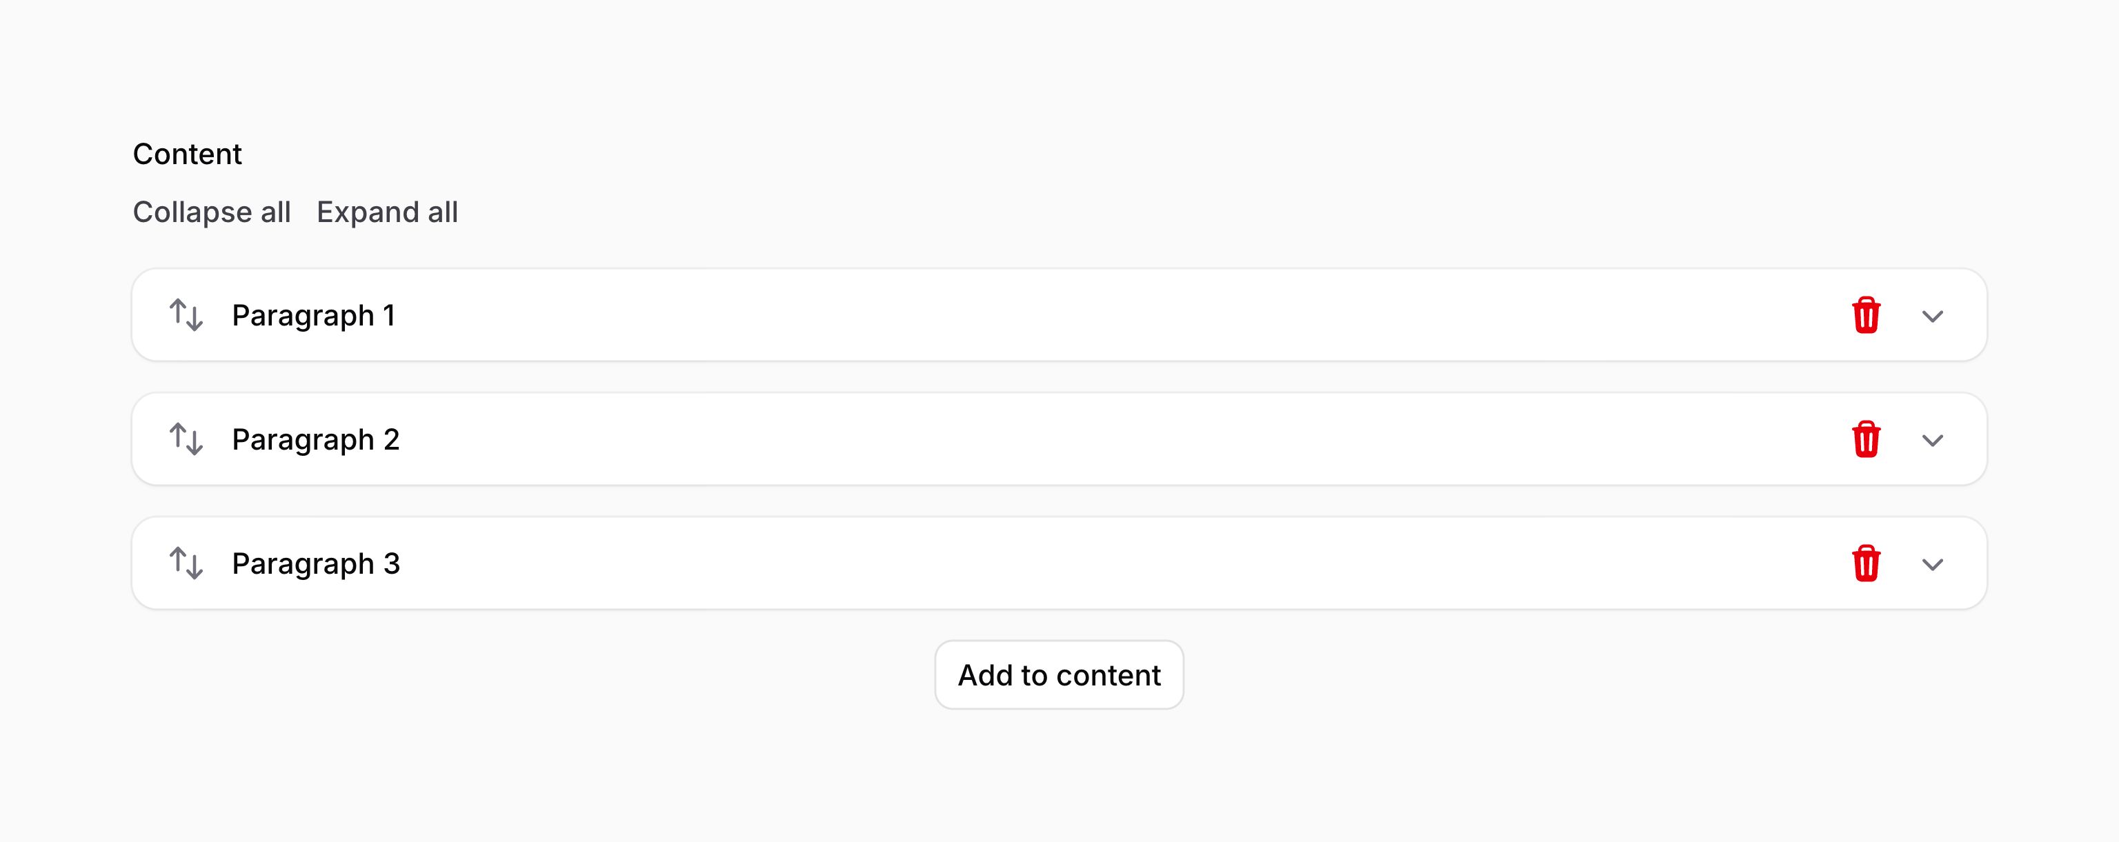Click the Collapse all link

[211, 212]
